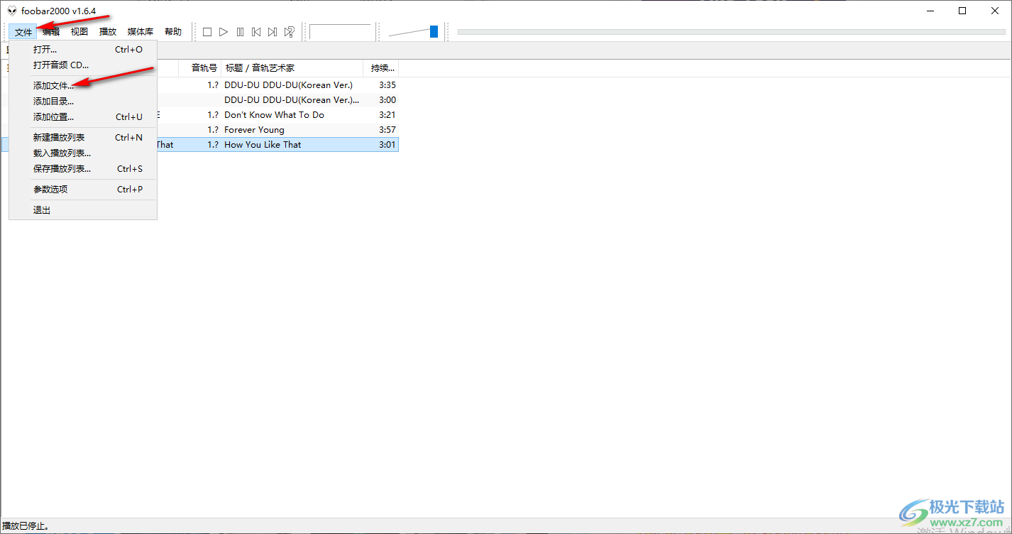The height and width of the screenshot is (534, 1012).
Task: Choose 新建播放列表 menu entry
Action: pyautogui.click(x=83, y=138)
